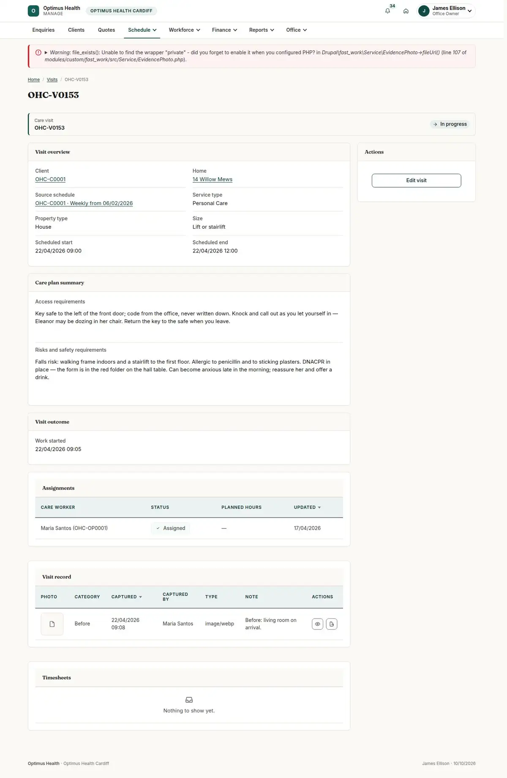Image resolution: width=507 pixels, height=778 pixels.
Task: Open the source schedule Weekly from 06/02/2026 link
Action: pos(84,203)
